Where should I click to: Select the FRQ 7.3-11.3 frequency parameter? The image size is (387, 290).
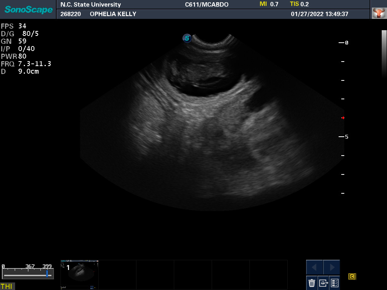coord(26,64)
